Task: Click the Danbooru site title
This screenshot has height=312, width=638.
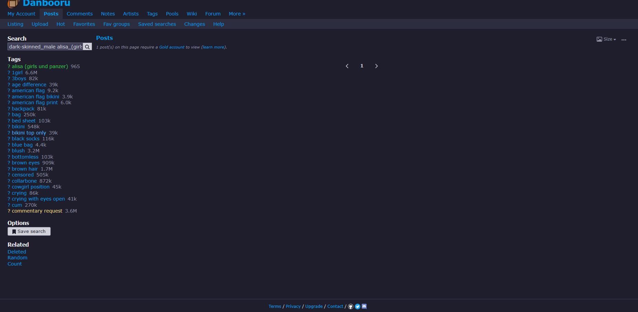Action: pyautogui.click(x=47, y=3)
